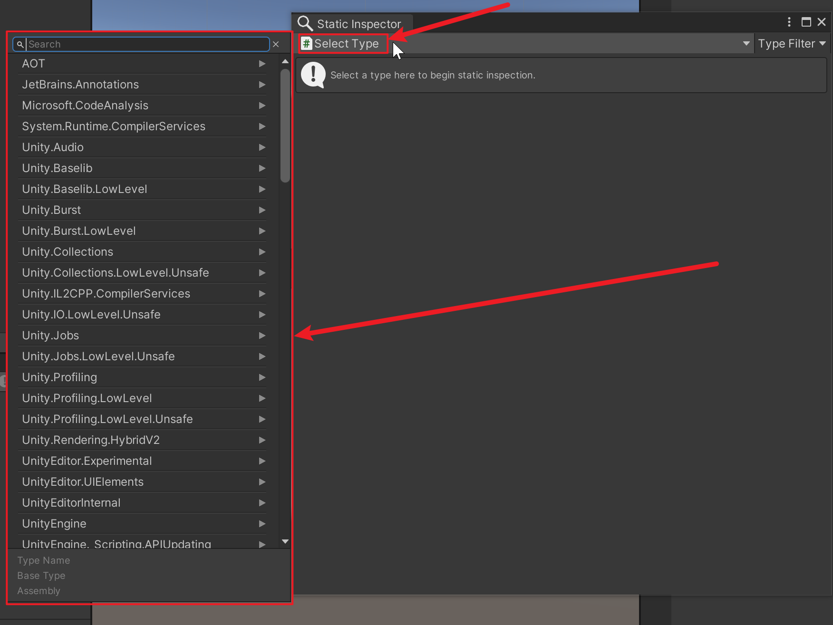Click the warning exclamation icon in the info box
The height and width of the screenshot is (625, 833).
pos(313,75)
